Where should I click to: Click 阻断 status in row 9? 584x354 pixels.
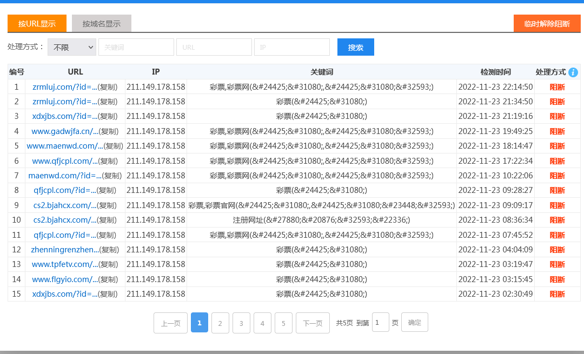coord(557,205)
